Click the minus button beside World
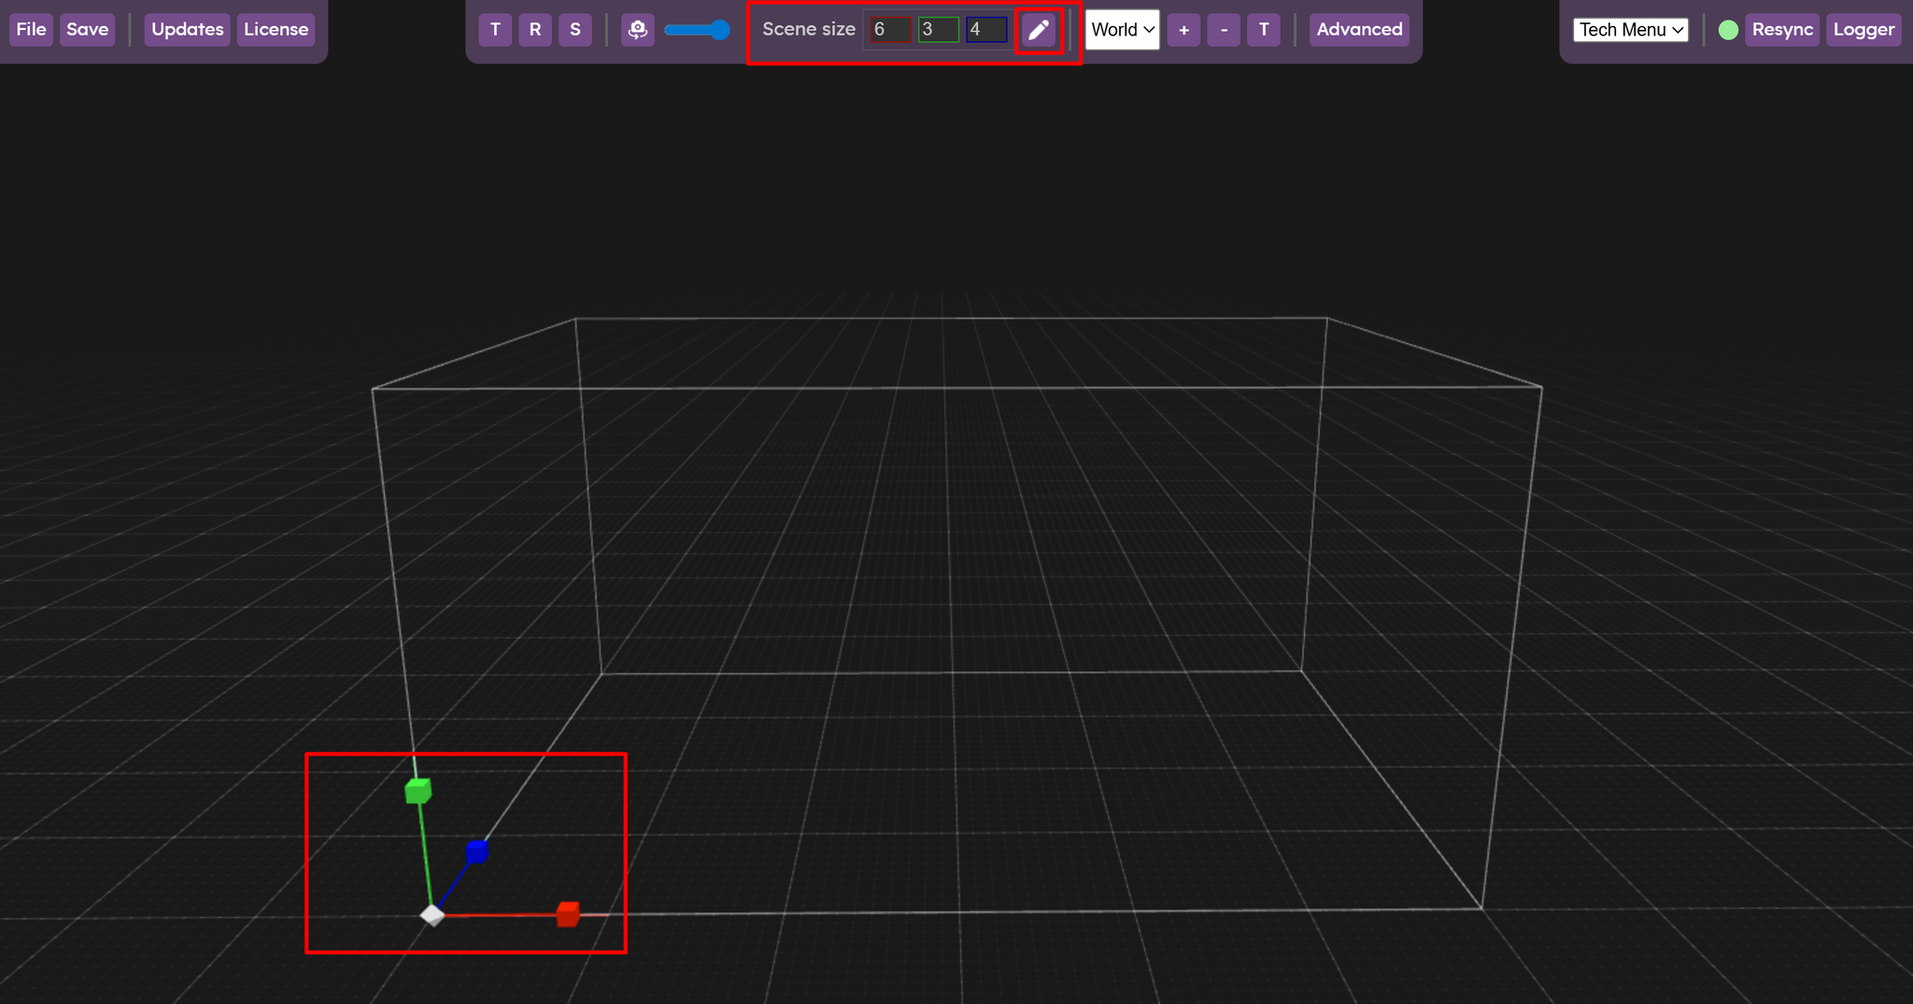The height and width of the screenshot is (1004, 1913). 1224,30
